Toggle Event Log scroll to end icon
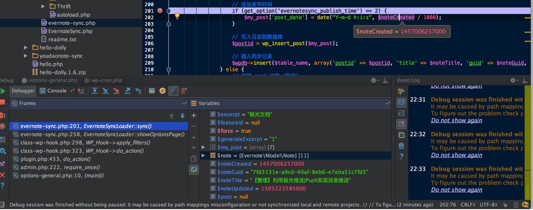Viewport: 533px width, 210px height. click(401, 124)
